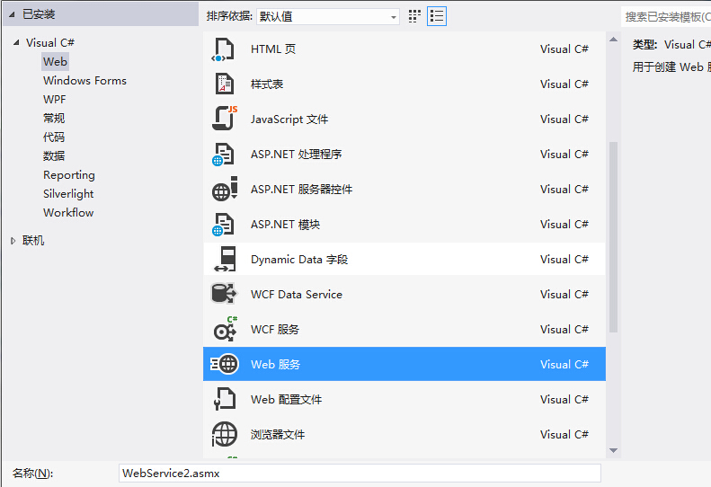Click the 浏览器文件 globe icon
The width and height of the screenshot is (711, 487).
point(224,434)
